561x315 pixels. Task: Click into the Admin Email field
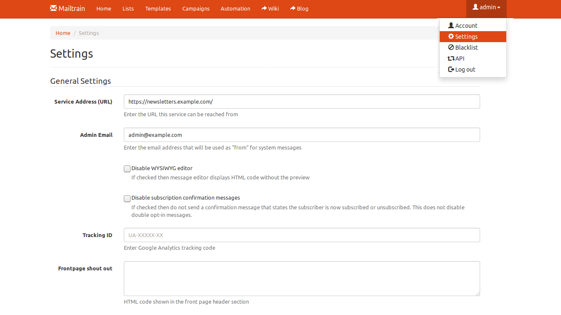[x=302, y=135]
